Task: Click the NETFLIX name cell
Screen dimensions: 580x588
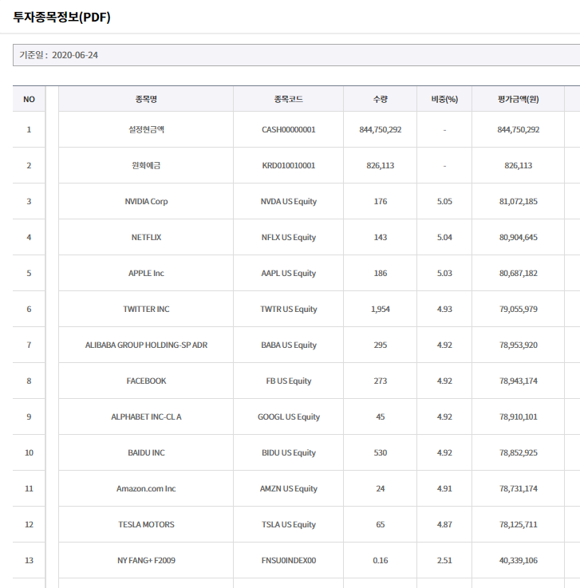Action: [x=146, y=238]
